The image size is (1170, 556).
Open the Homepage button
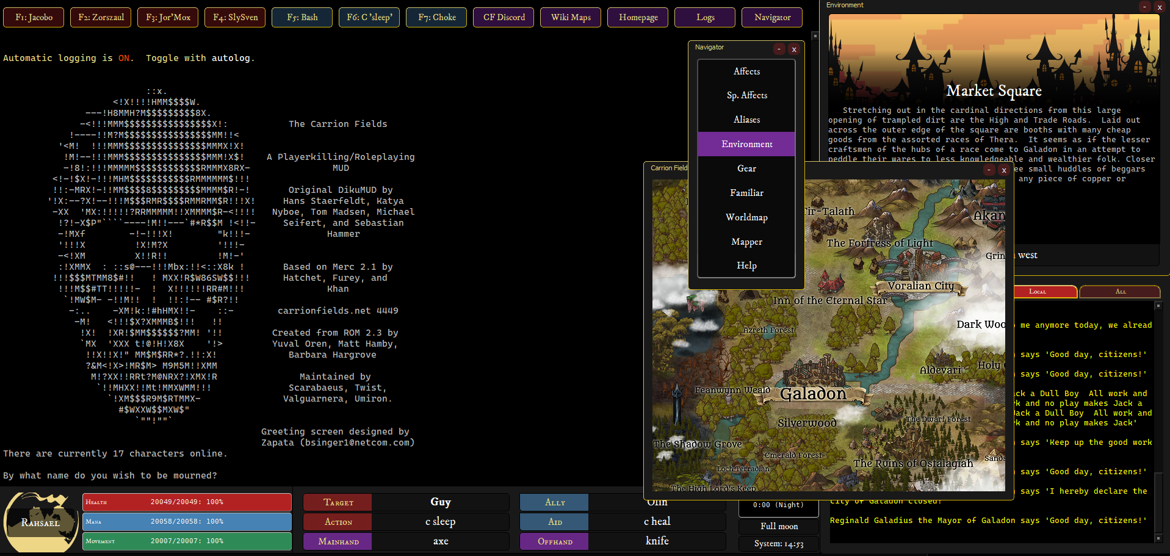coord(638,17)
